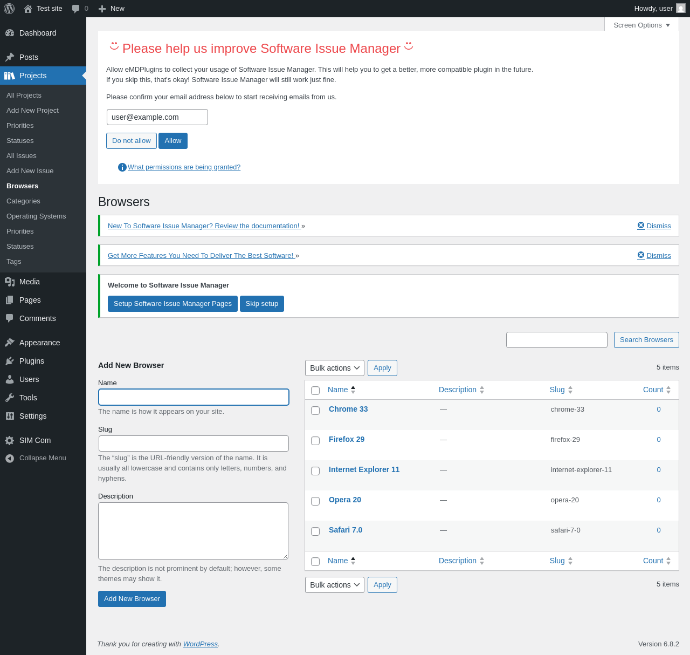This screenshot has width=690, height=655.
Task: Click the opera-20 slug text
Action: [x=565, y=500]
